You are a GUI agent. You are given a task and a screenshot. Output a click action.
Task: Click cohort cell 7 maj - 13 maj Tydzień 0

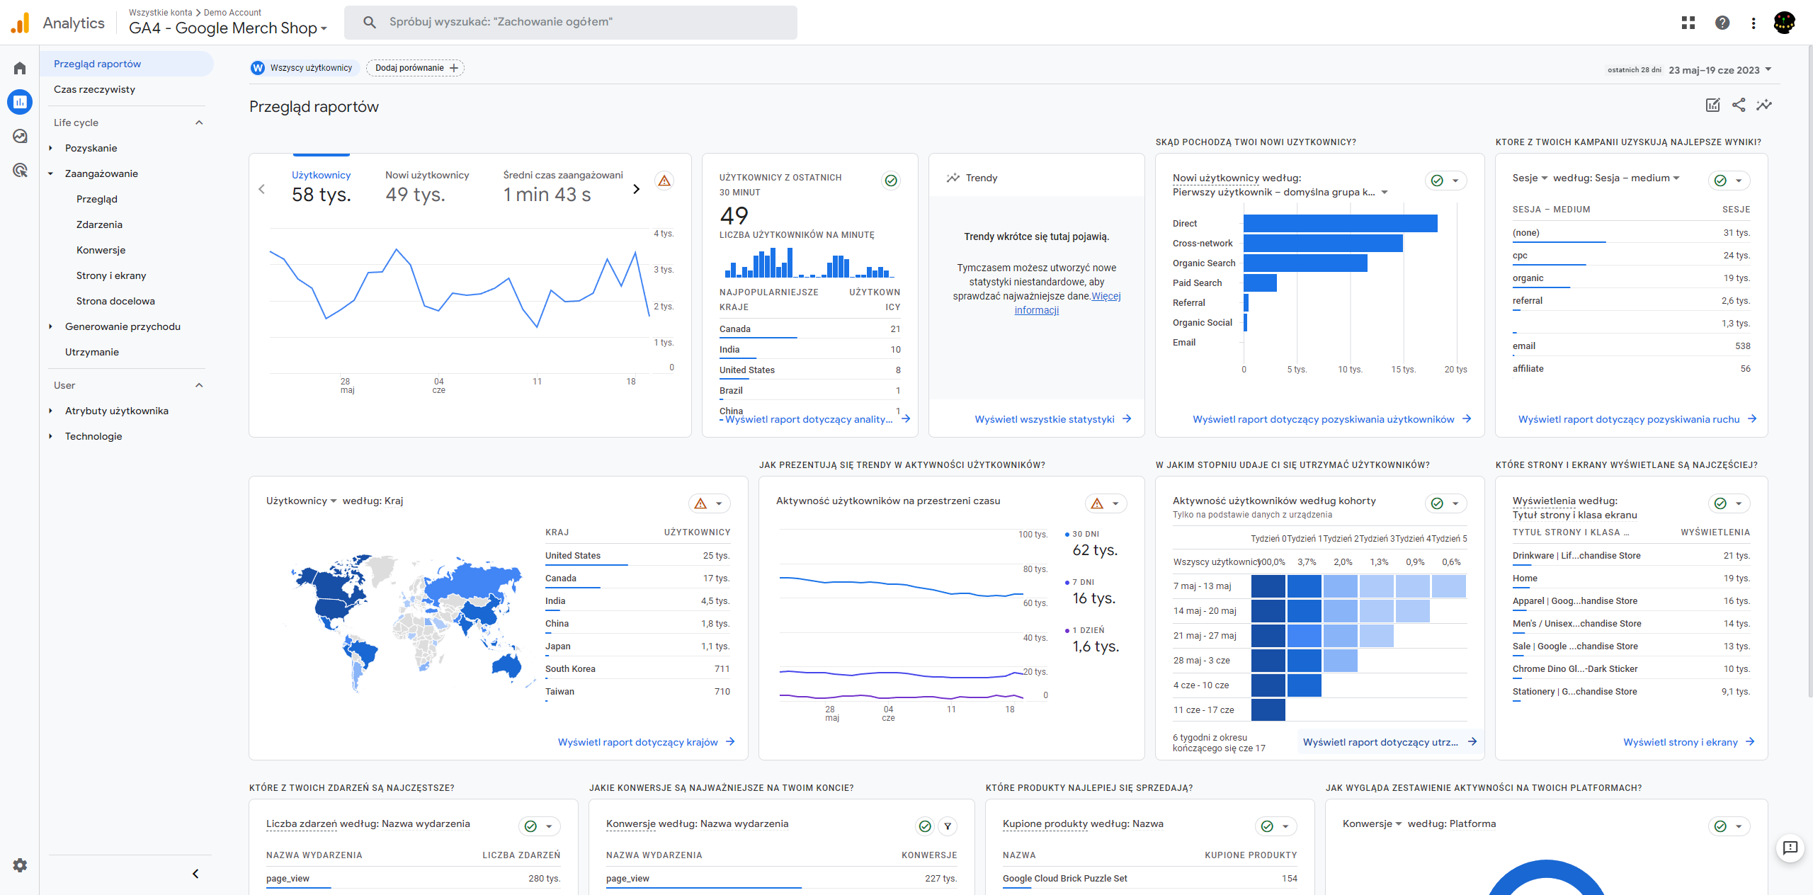[x=1268, y=586]
